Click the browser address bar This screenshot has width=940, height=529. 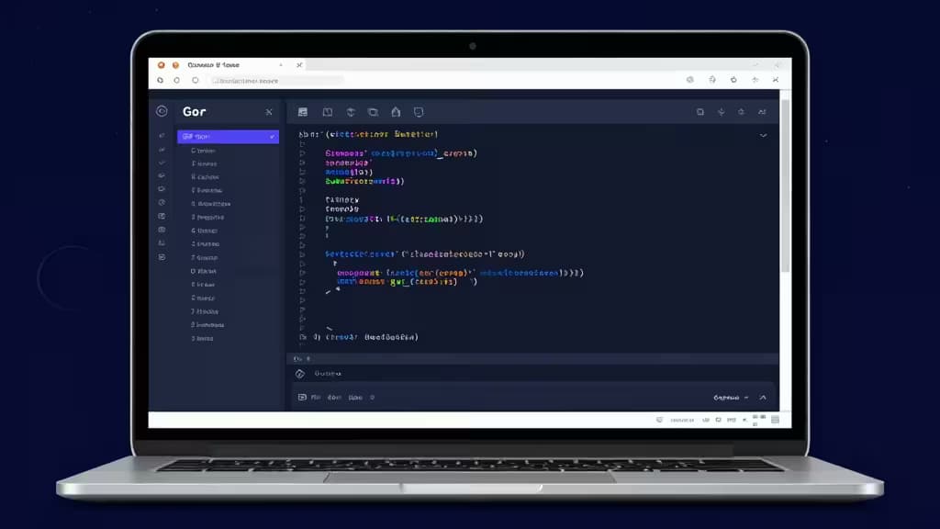(x=275, y=81)
